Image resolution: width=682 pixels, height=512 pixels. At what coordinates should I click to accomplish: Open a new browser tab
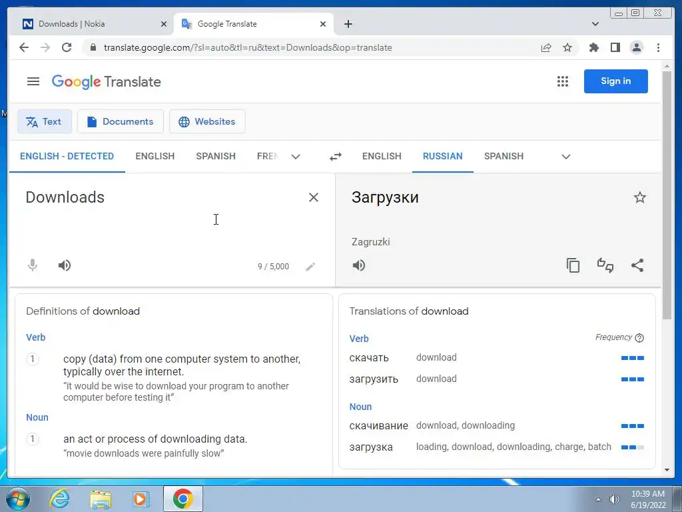tap(348, 24)
